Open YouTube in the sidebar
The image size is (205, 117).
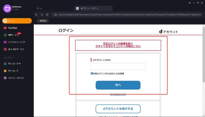pos(13,28)
